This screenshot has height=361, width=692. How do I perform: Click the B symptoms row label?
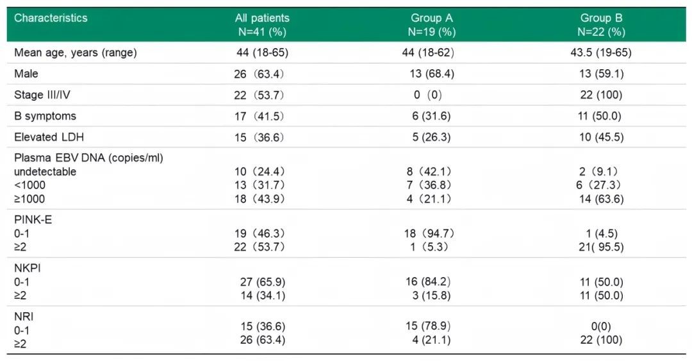coord(45,116)
